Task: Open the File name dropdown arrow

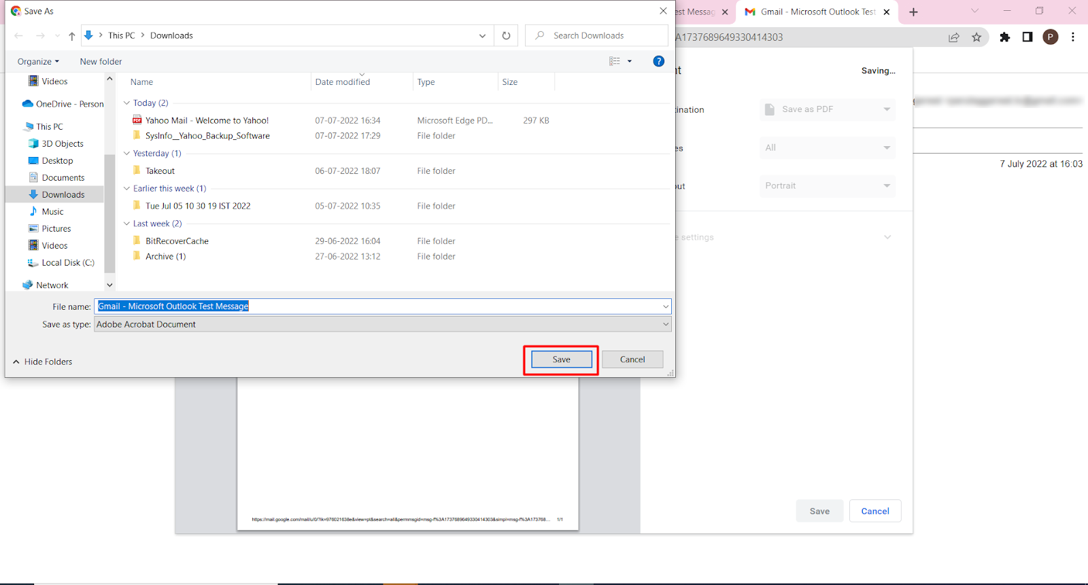Action: click(x=666, y=306)
